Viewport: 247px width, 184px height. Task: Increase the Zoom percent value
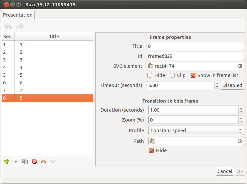pyautogui.click(x=241, y=118)
